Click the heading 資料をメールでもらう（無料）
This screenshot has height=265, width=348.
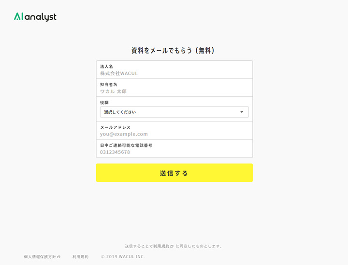coord(173,51)
